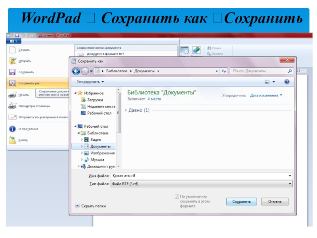Open the view options dropdown arrow

(274, 82)
